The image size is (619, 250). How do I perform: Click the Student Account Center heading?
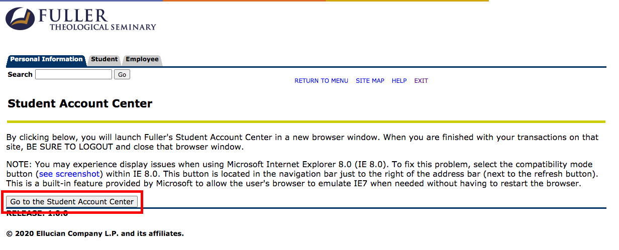point(80,104)
